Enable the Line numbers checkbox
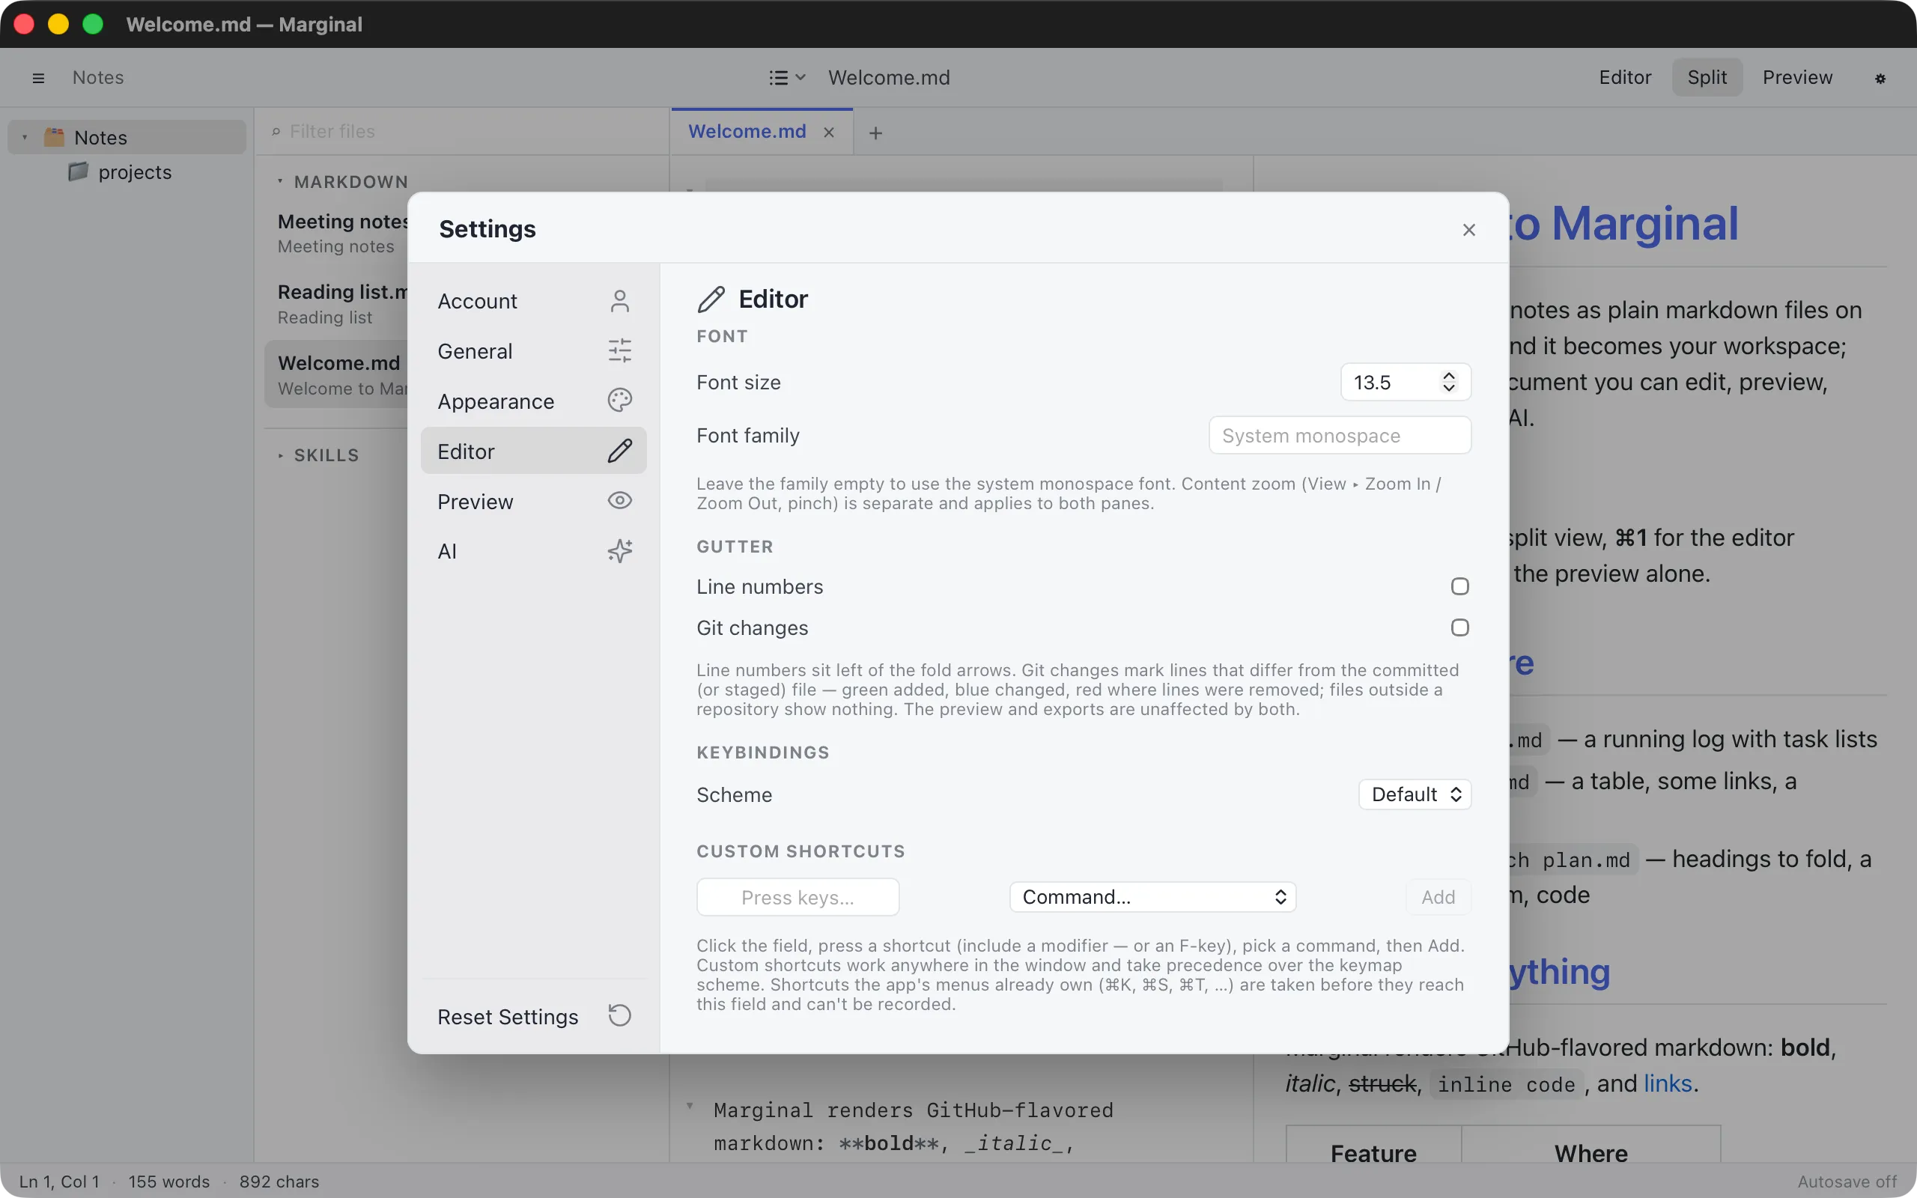Screen dimensions: 1917x1198 tap(1460, 586)
